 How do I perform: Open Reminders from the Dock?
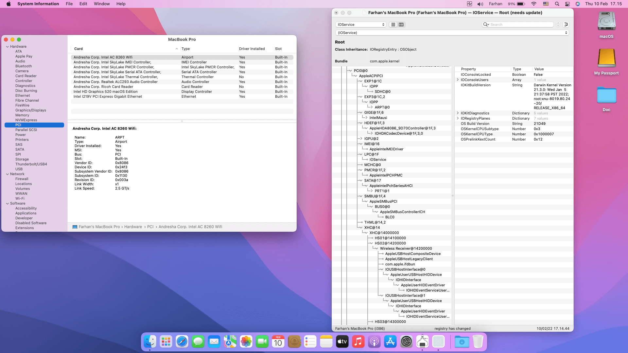[x=310, y=342]
